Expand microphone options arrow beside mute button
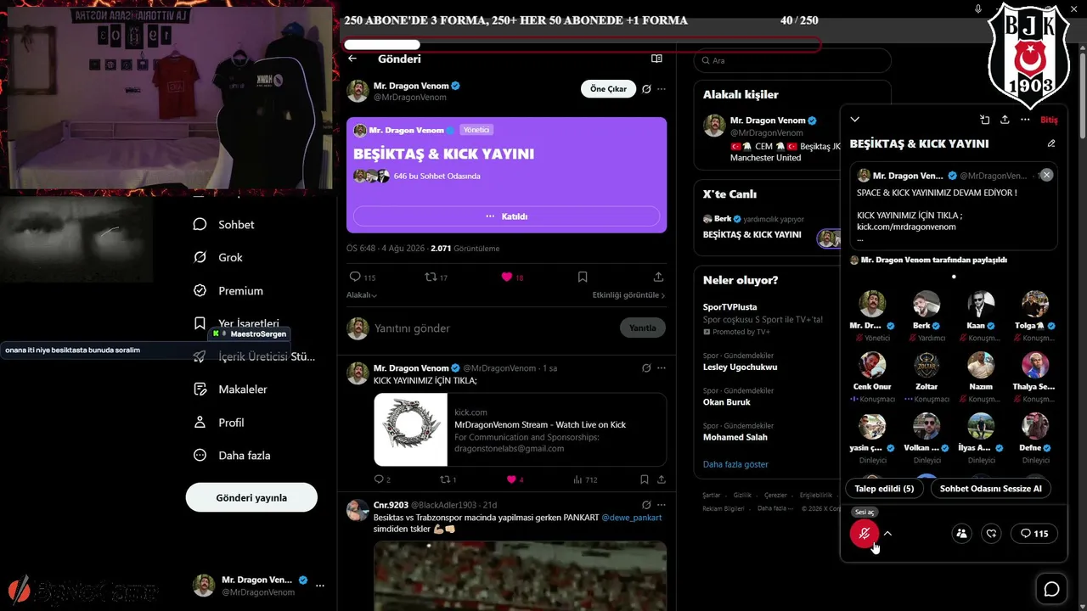This screenshot has height=611, width=1087. click(887, 534)
